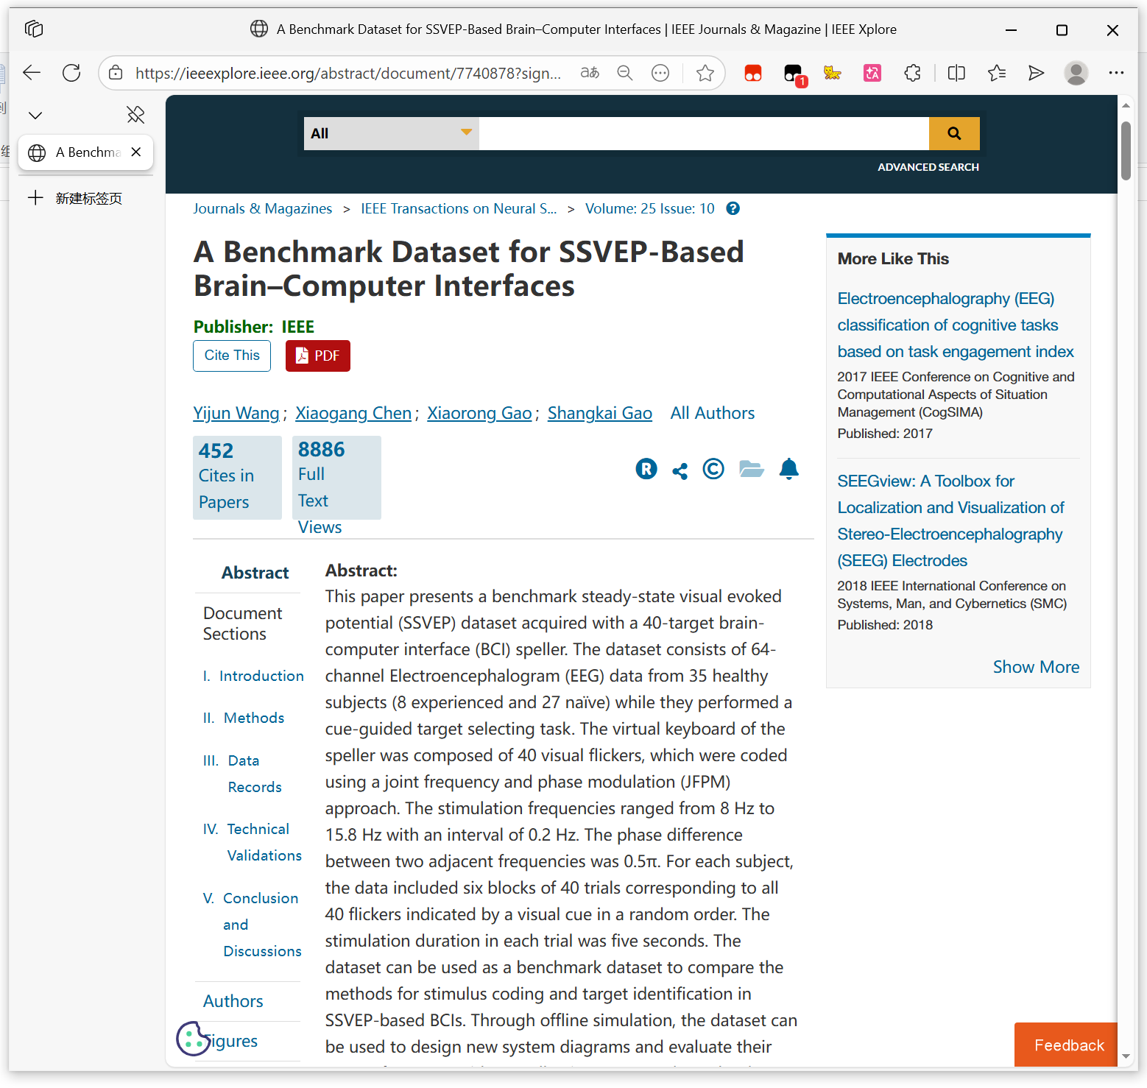
Task: Select the Abstract section tab
Action: (x=255, y=573)
